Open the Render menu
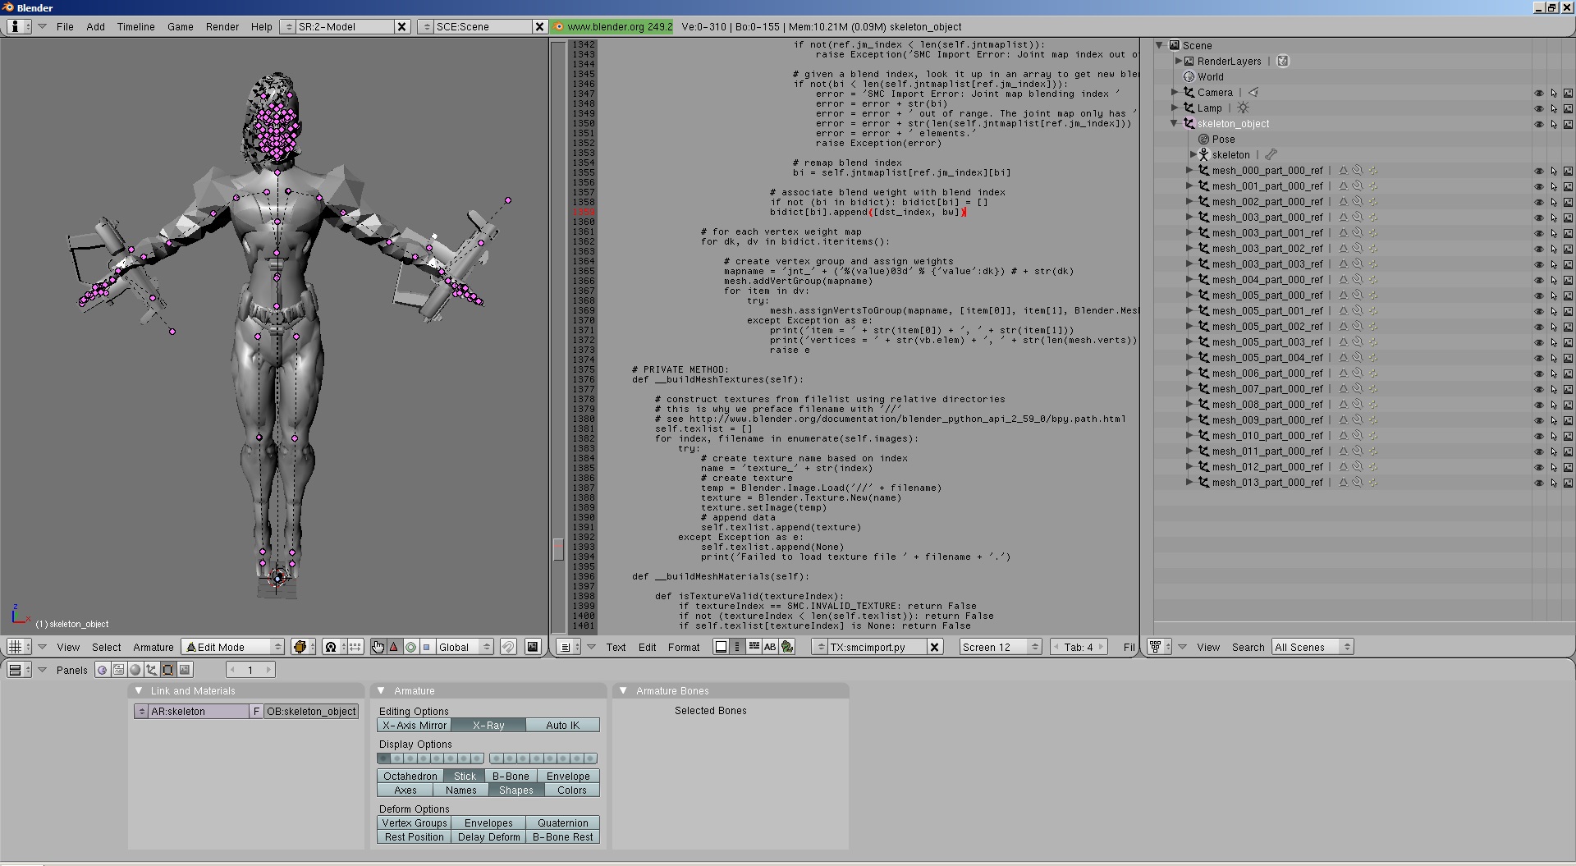1576x866 pixels. pyautogui.click(x=222, y=26)
